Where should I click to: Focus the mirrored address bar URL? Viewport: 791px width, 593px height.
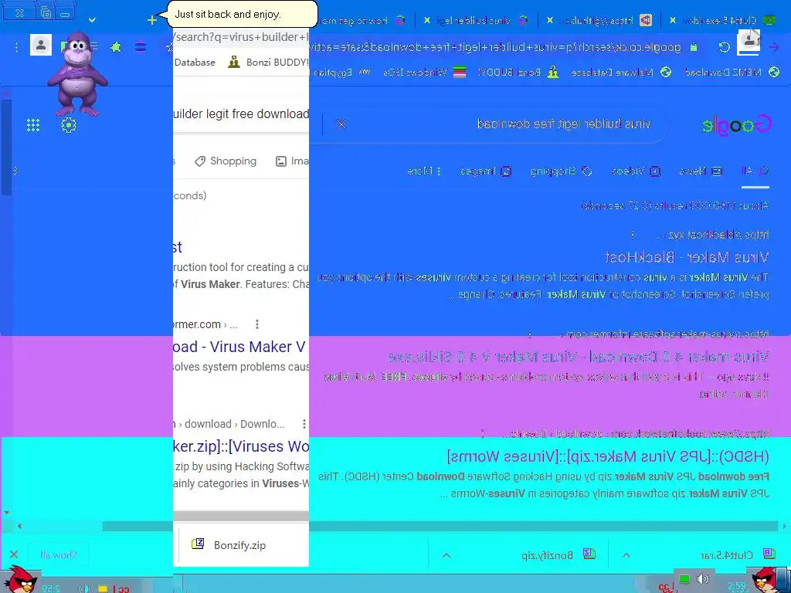[x=494, y=47]
